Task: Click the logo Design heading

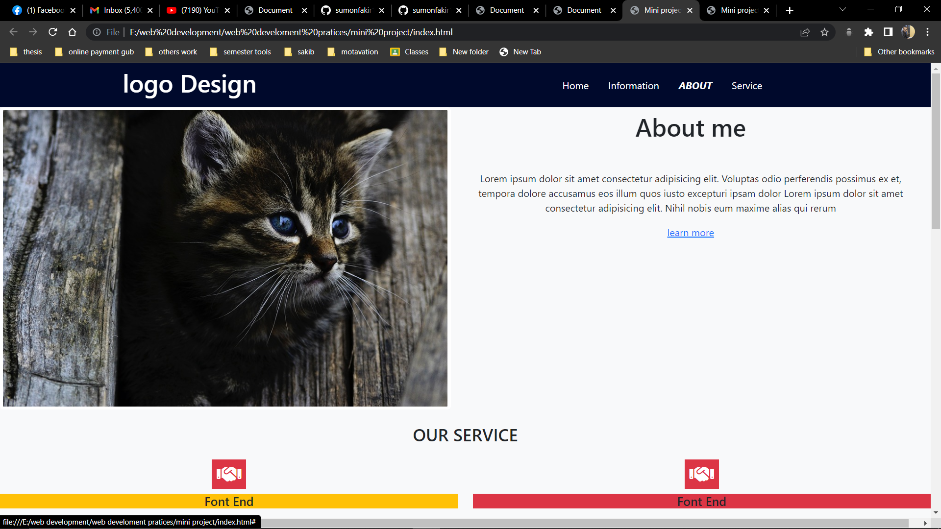Action: tap(190, 84)
